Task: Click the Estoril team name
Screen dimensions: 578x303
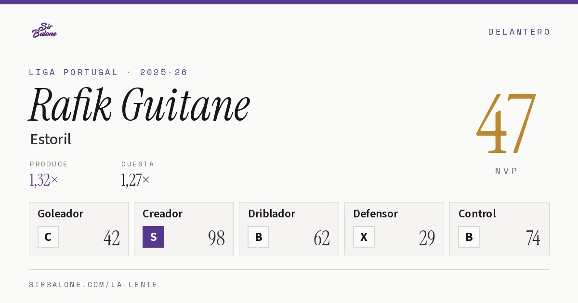Action: pyautogui.click(x=51, y=139)
